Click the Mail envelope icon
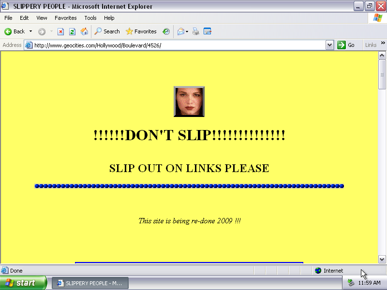The width and height of the screenshot is (387, 290). 180,31
